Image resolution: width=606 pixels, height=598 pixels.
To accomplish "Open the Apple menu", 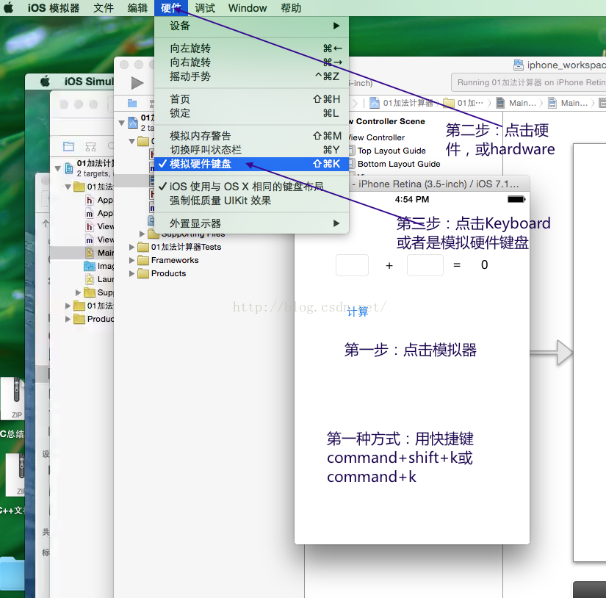I will point(9,8).
